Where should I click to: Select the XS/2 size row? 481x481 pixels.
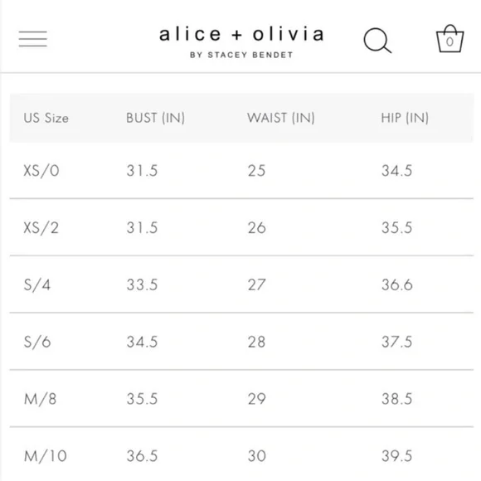tap(241, 227)
